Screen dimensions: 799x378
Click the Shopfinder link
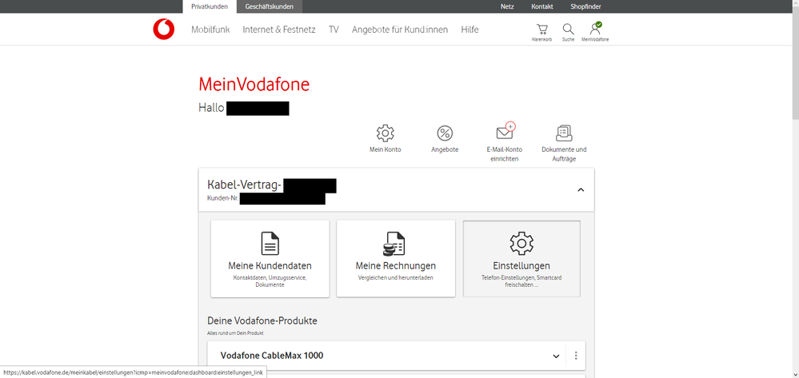pos(586,6)
